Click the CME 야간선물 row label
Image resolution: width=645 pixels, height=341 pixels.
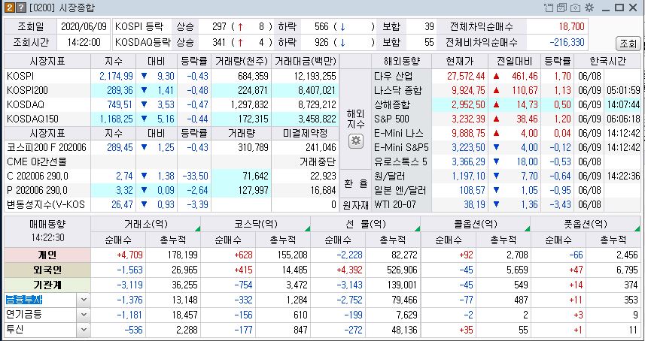pyautogui.click(x=36, y=161)
